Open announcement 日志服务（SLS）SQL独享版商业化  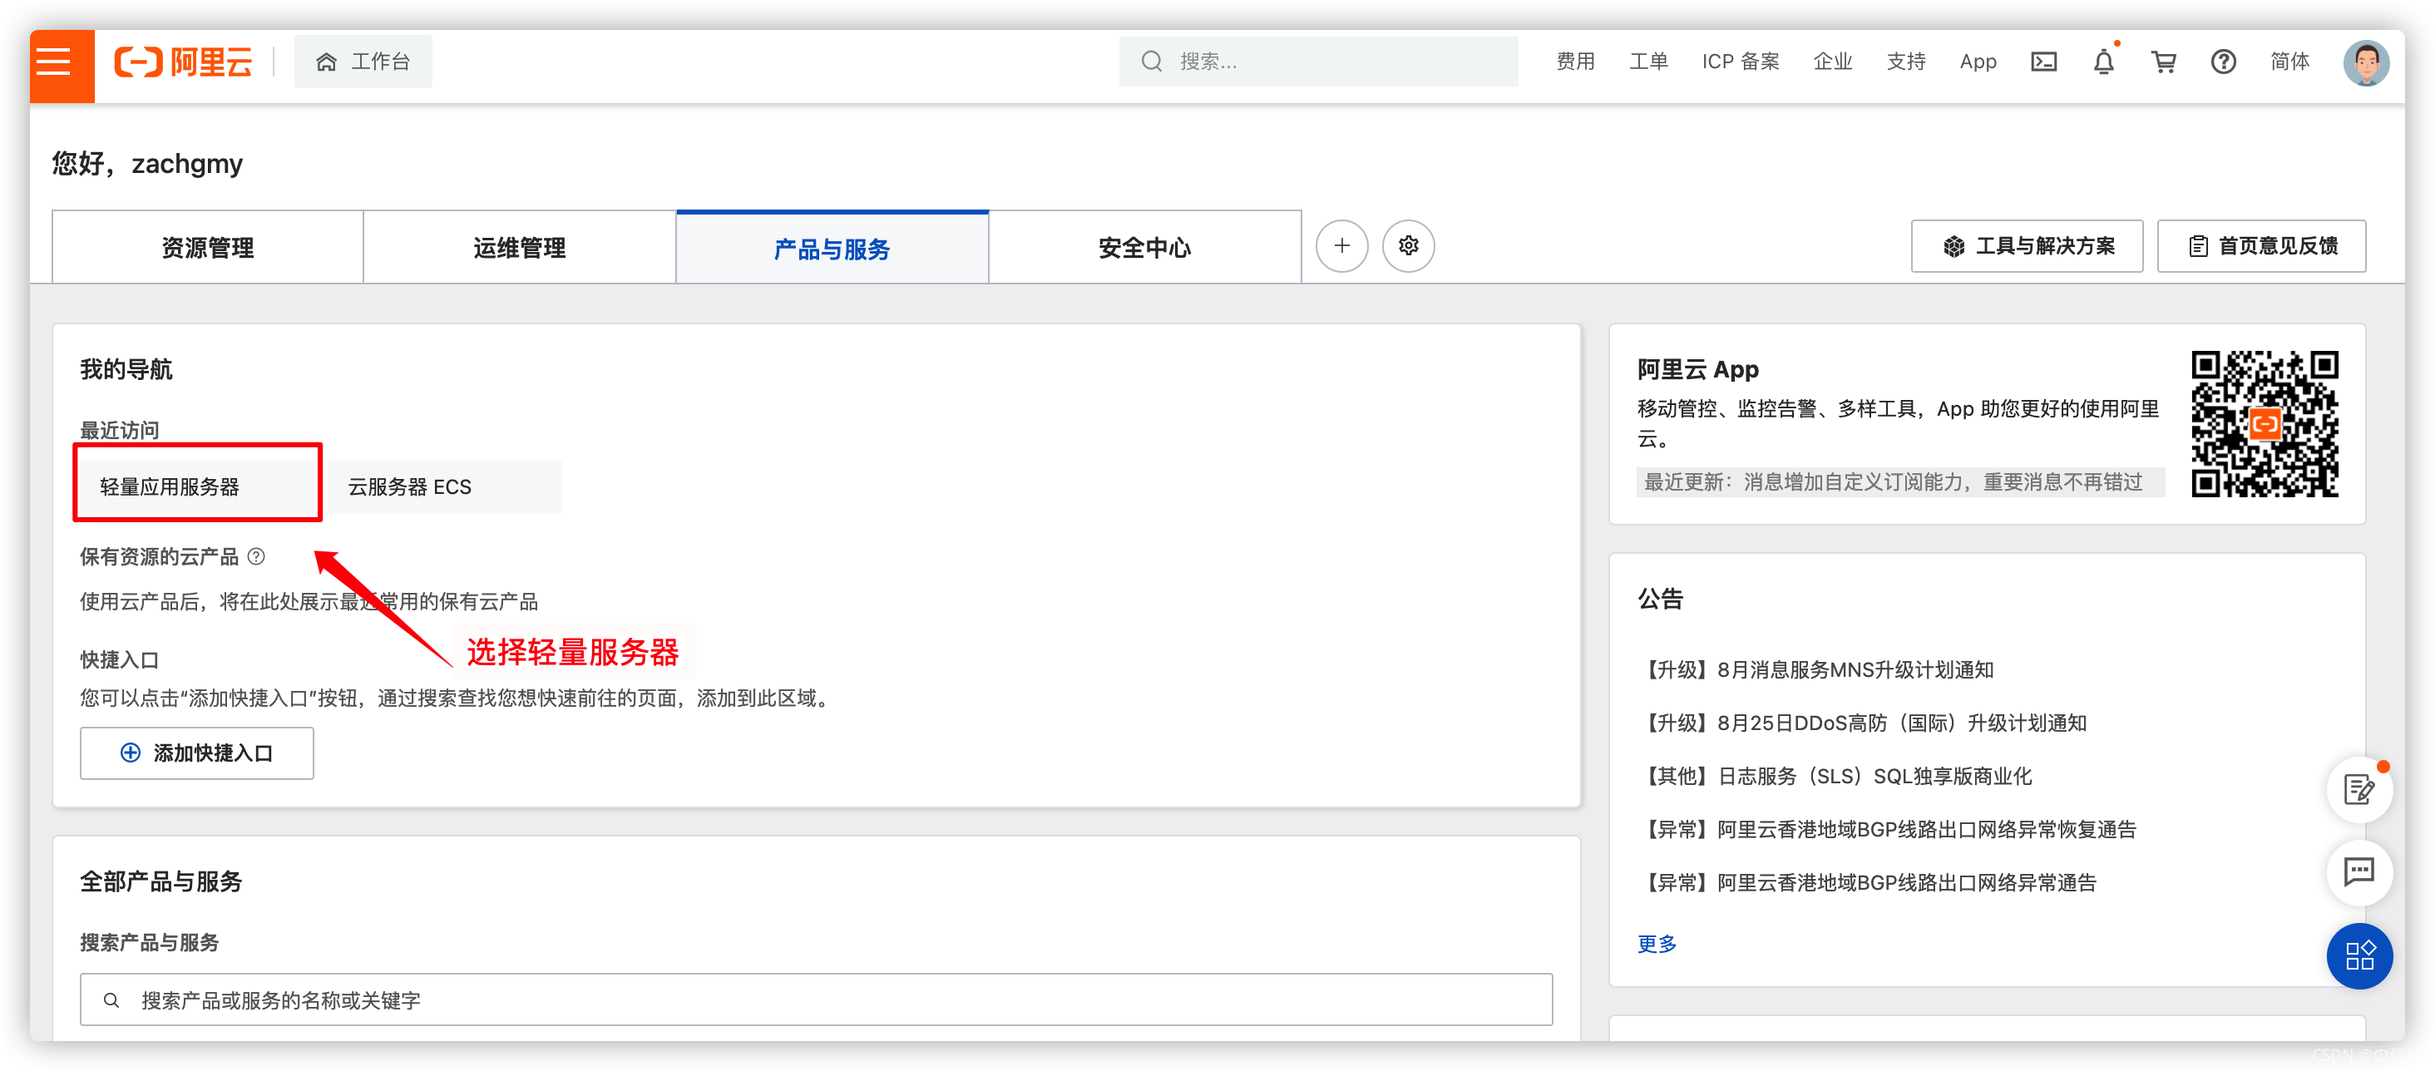[x=1835, y=776]
